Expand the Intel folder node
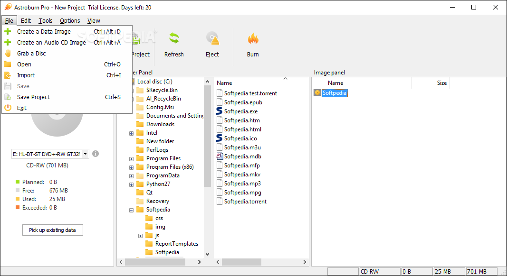 131,133
